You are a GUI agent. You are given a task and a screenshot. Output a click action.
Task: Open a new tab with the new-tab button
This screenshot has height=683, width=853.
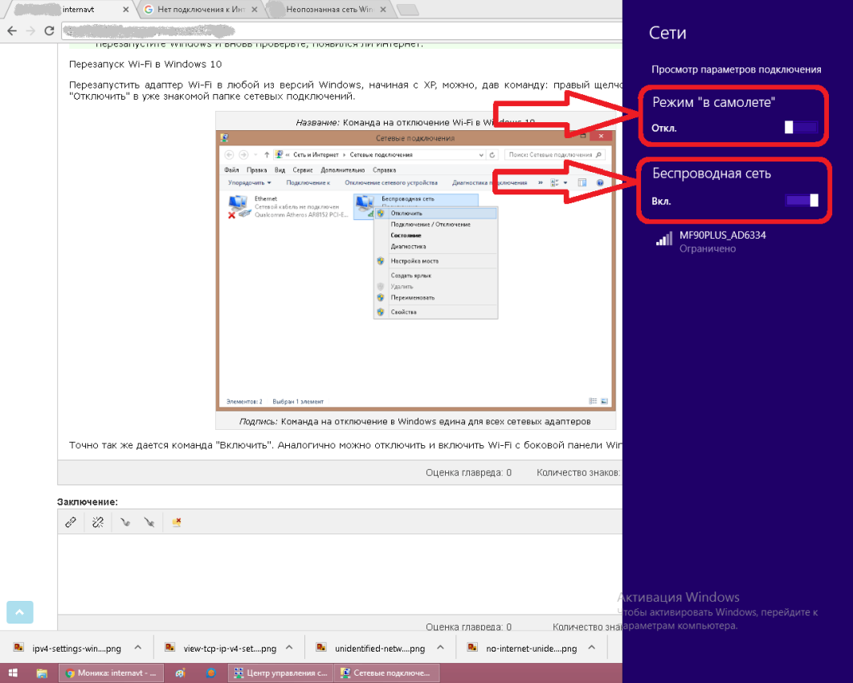click(408, 10)
